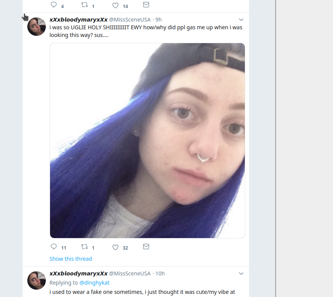Retweet the top tweet with 1 retweet
This screenshot has width=333, height=297.
85,5
